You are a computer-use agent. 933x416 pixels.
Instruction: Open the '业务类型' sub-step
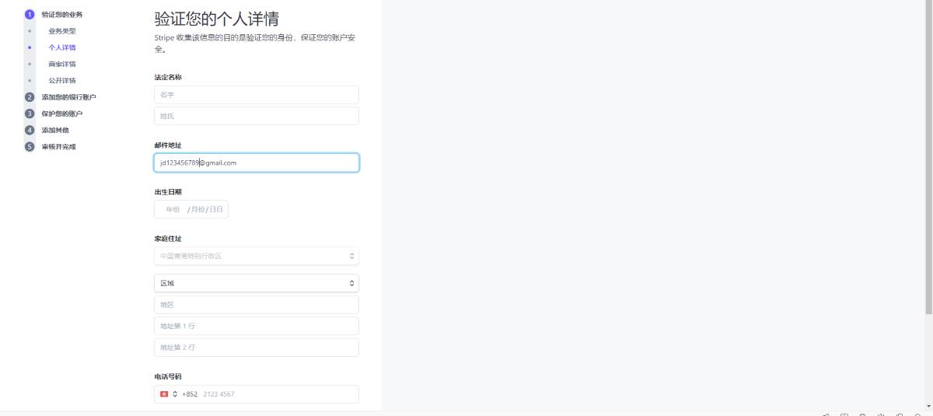62,31
